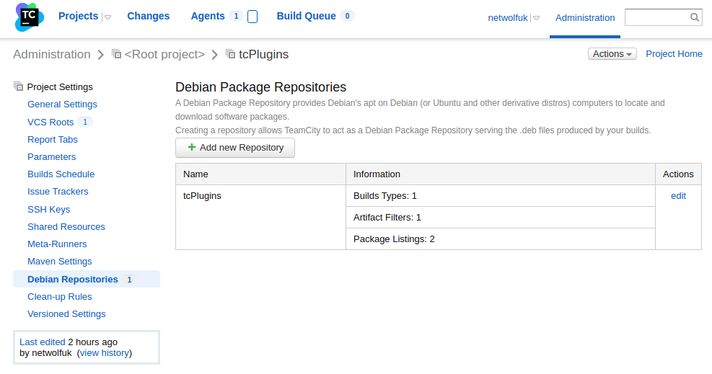Select VCS Roots in sidebar
712x374 pixels.
pos(50,122)
